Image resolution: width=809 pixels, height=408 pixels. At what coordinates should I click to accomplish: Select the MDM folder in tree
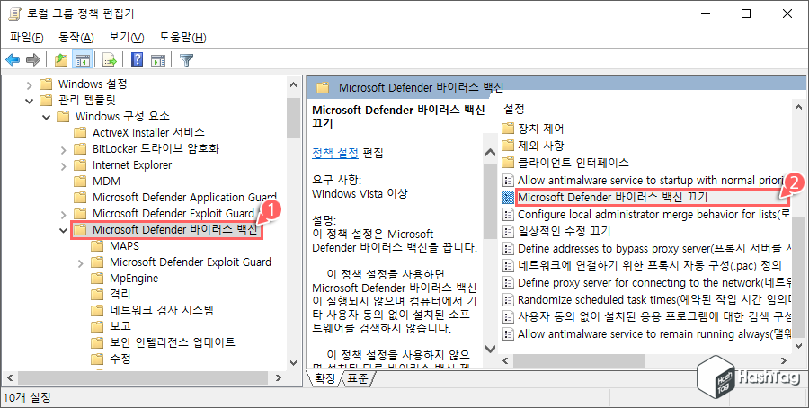click(x=106, y=181)
